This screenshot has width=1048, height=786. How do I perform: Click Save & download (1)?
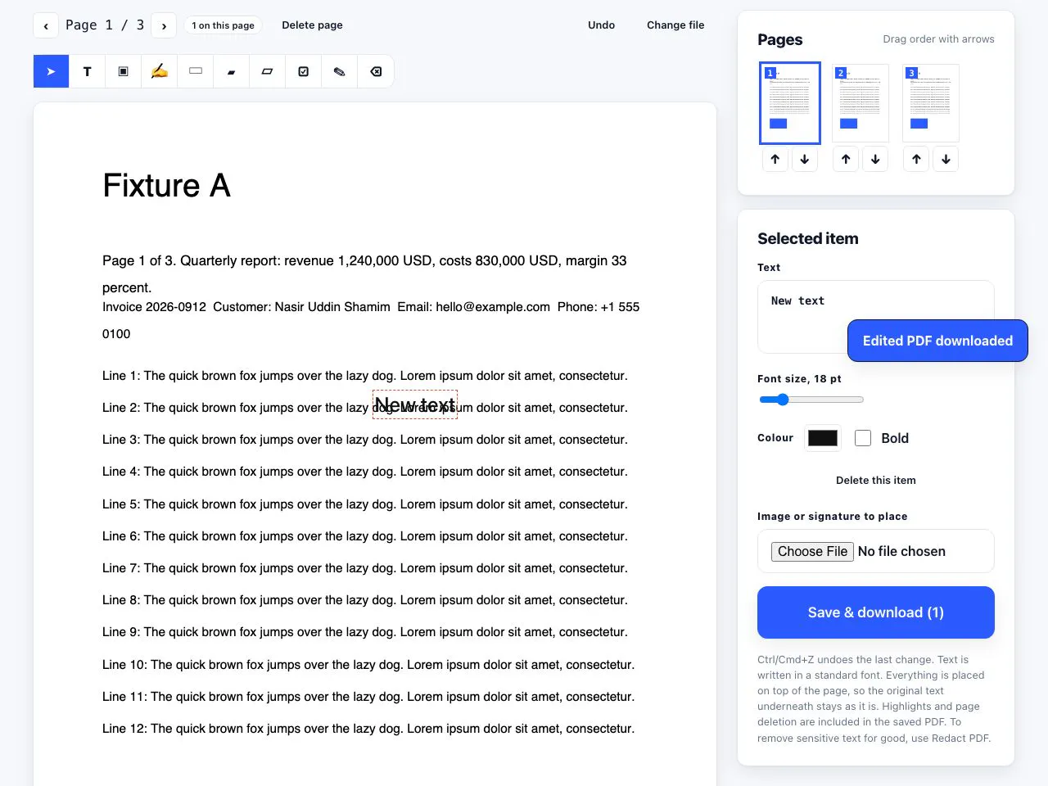tap(876, 612)
